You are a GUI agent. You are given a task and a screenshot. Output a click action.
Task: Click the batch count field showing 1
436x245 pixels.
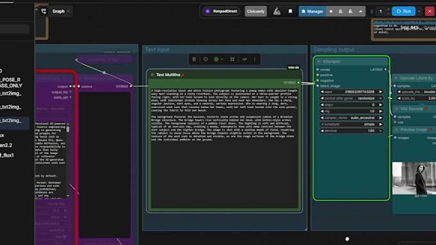click(x=381, y=12)
